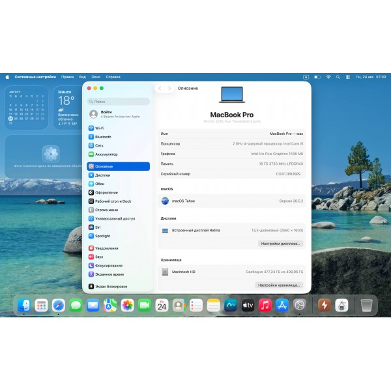Open the battery status menu
391x391 pixels.
(317, 77)
